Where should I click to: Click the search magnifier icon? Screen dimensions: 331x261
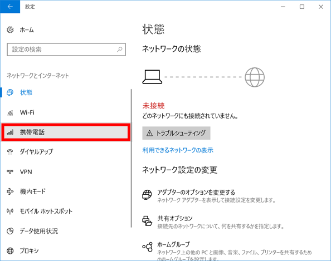point(120,50)
